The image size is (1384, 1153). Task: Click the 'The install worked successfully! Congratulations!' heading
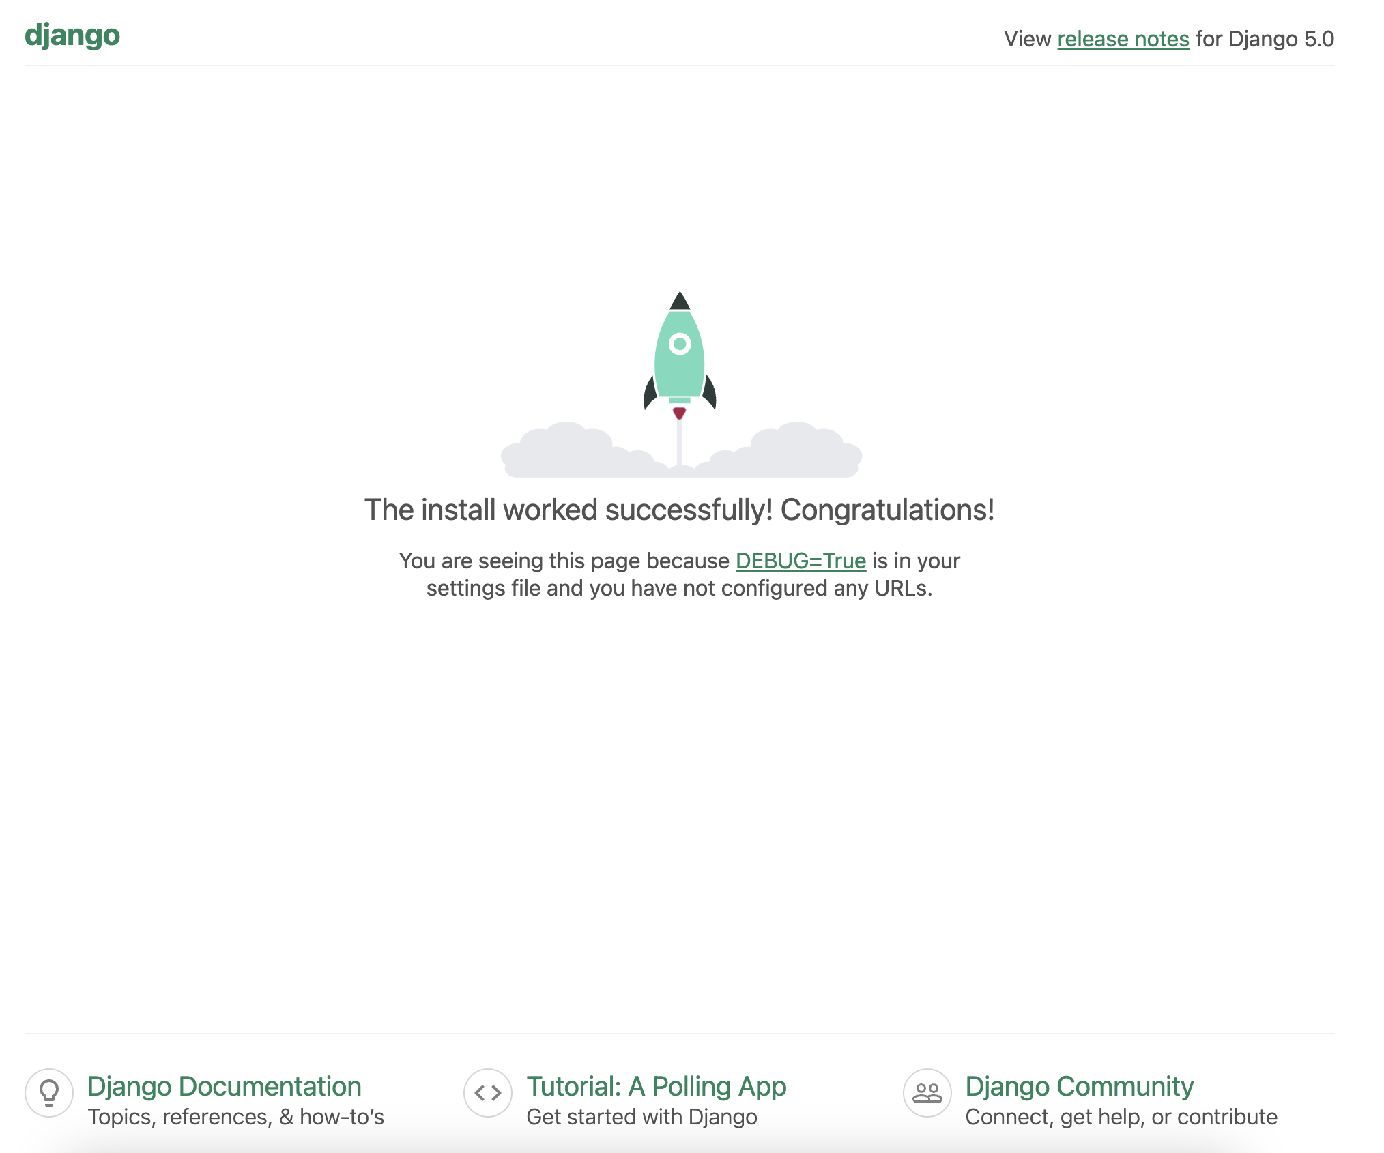(680, 510)
